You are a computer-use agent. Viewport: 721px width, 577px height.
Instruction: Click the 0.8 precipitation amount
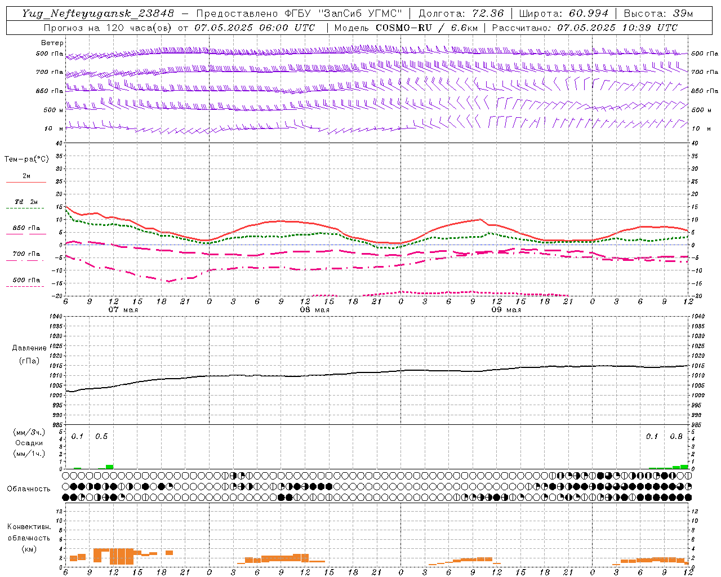click(677, 437)
